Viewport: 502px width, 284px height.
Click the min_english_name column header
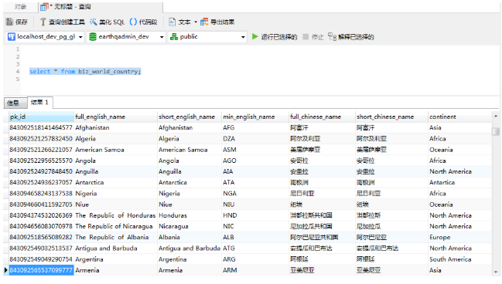(x=255, y=117)
